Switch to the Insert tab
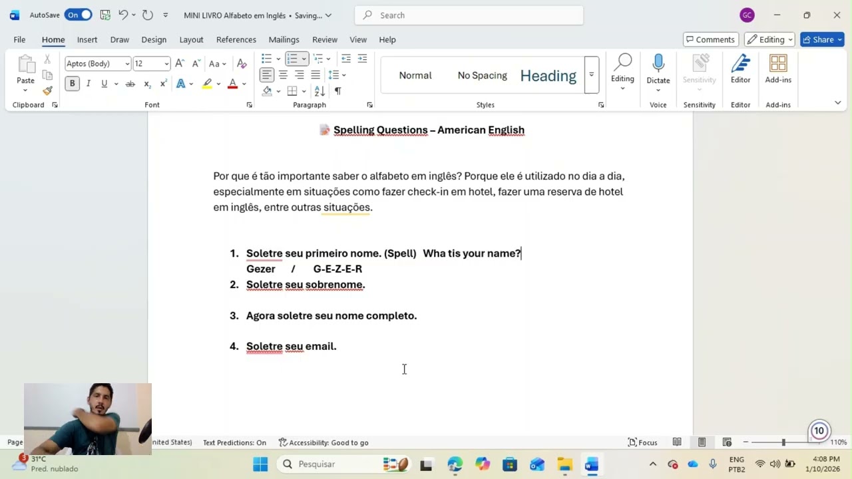Screen dimensions: 852x479 click(87, 39)
